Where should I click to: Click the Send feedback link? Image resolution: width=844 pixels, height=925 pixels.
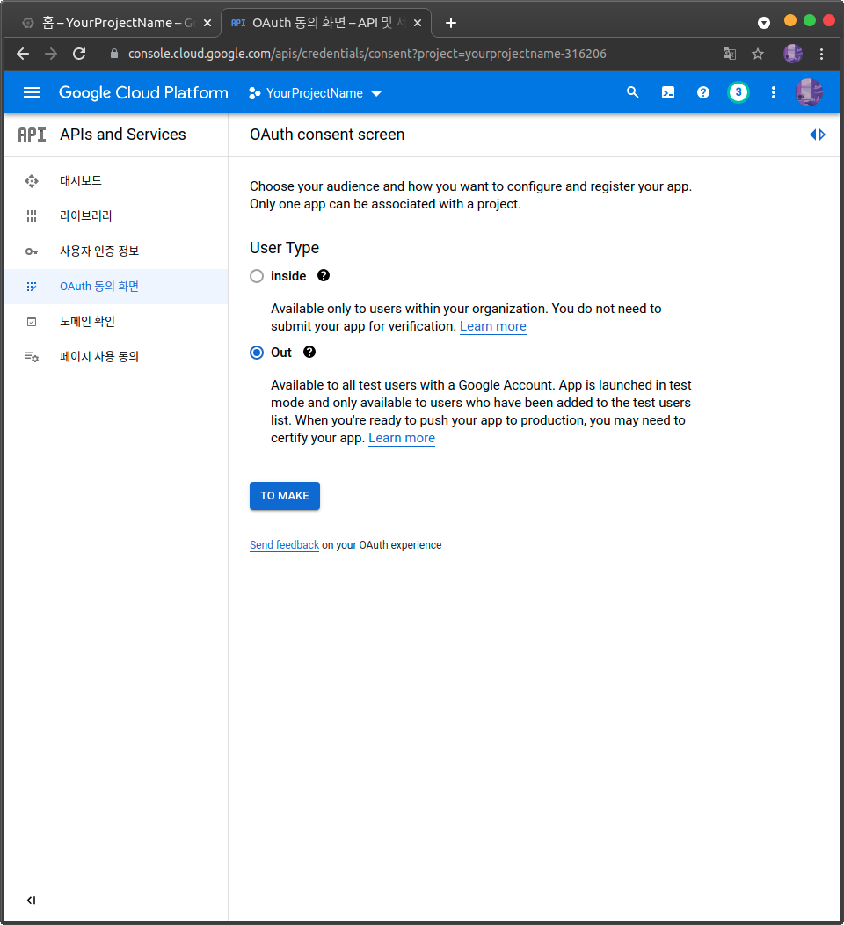click(284, 545)
